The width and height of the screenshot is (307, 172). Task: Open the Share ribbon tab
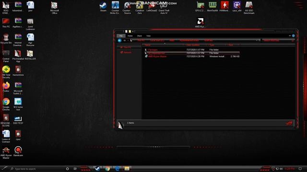pos(140,36)
